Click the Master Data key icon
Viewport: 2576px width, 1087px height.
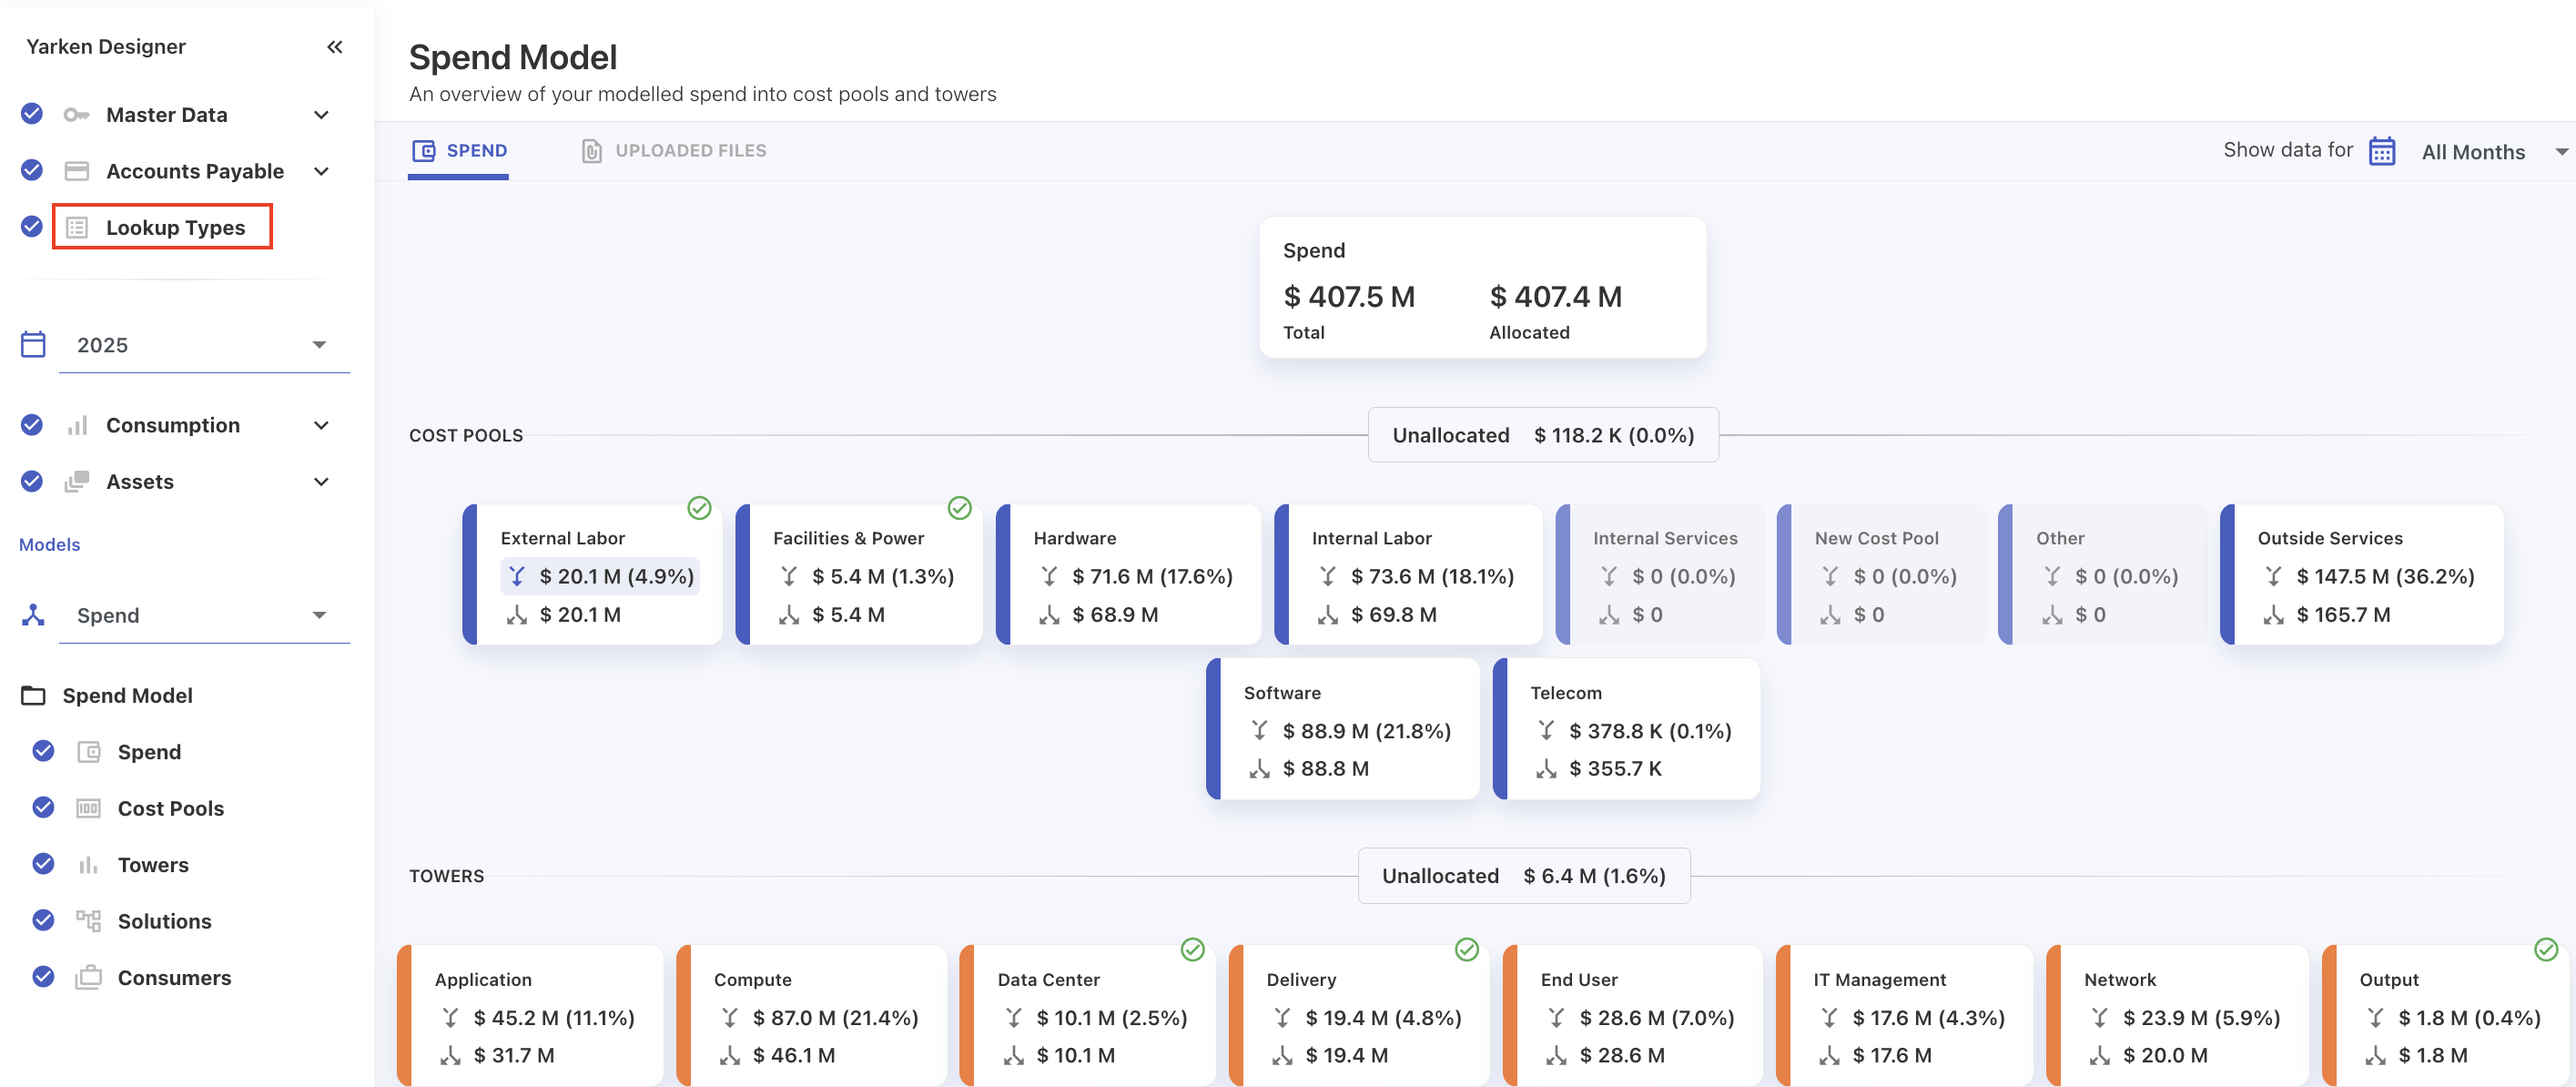[x=76, y=115]
